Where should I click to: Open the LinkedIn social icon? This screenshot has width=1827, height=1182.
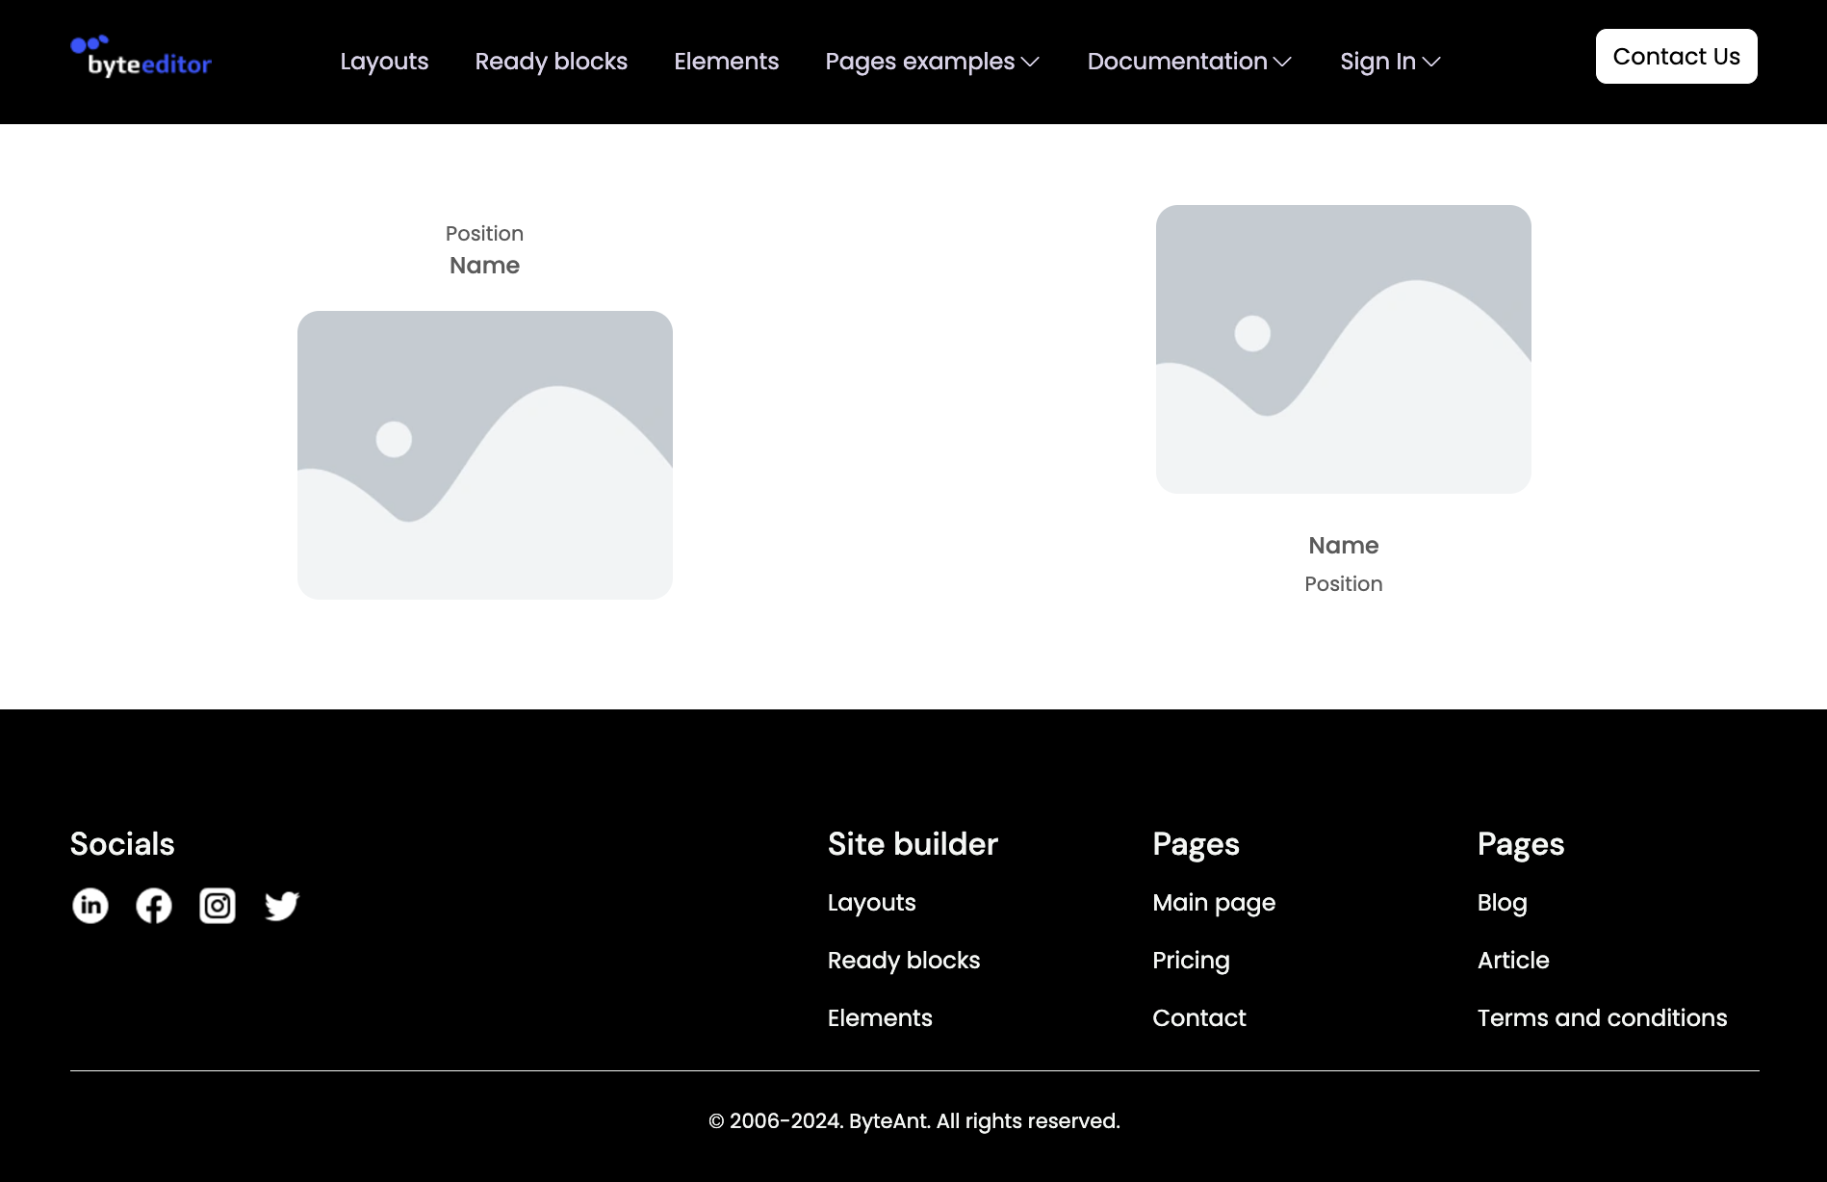point(90,906)
